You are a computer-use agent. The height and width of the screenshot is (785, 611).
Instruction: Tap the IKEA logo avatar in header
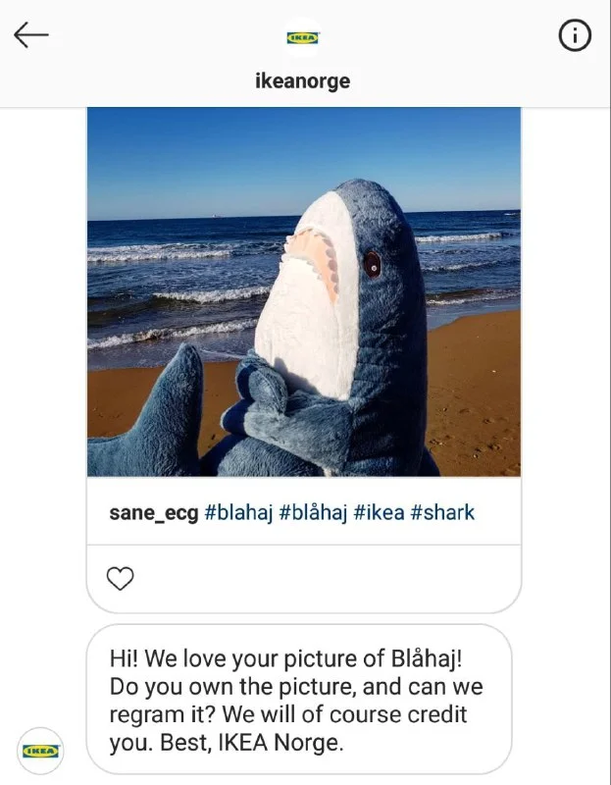tap(303, 37)
